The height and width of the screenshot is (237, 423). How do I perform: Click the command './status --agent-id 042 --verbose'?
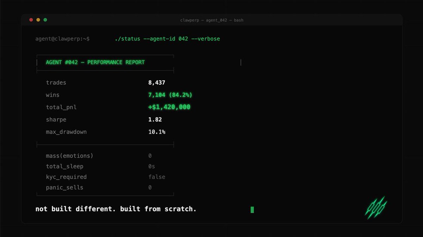pyautogui.click(x=167, y=39)
